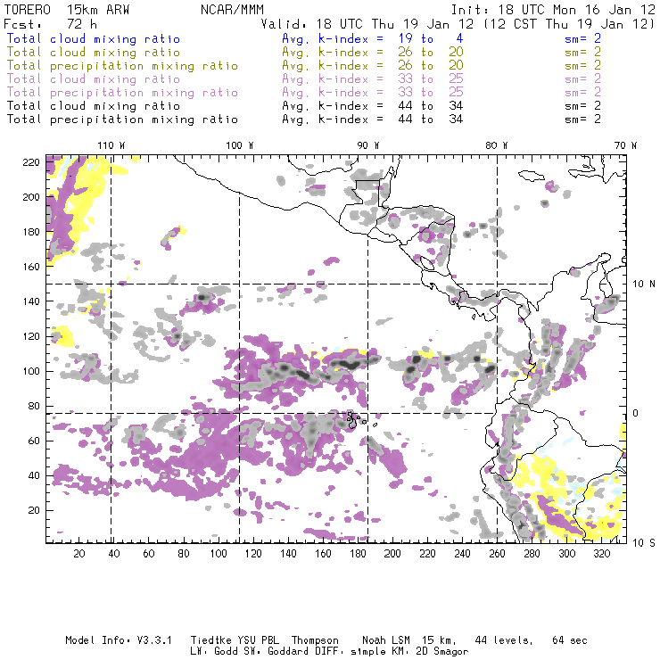Click the '110 W' longitude label

[x=111, y=145]
